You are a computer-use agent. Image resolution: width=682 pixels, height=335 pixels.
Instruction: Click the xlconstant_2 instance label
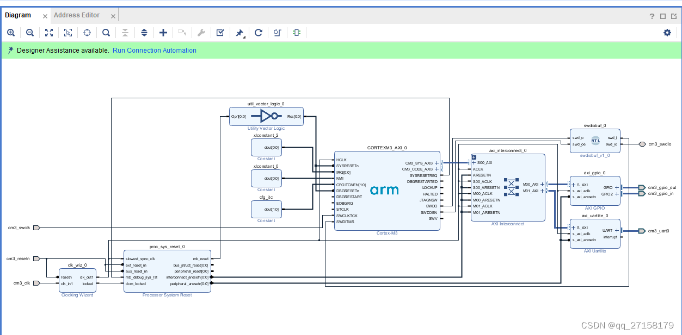point(266,135)
